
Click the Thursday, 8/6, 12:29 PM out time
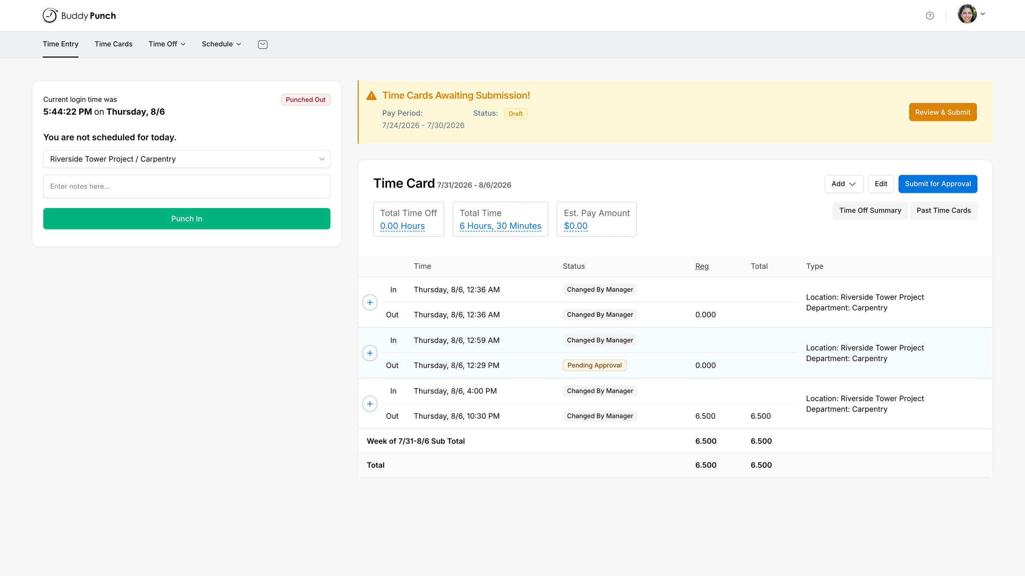pyautogui.click(x=456, y=365)
